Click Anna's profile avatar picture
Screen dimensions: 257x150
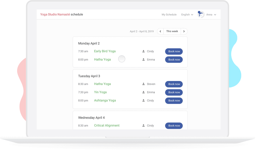pos(201,15)
